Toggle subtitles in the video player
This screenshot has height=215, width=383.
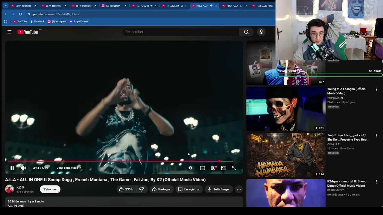point(203,168)
